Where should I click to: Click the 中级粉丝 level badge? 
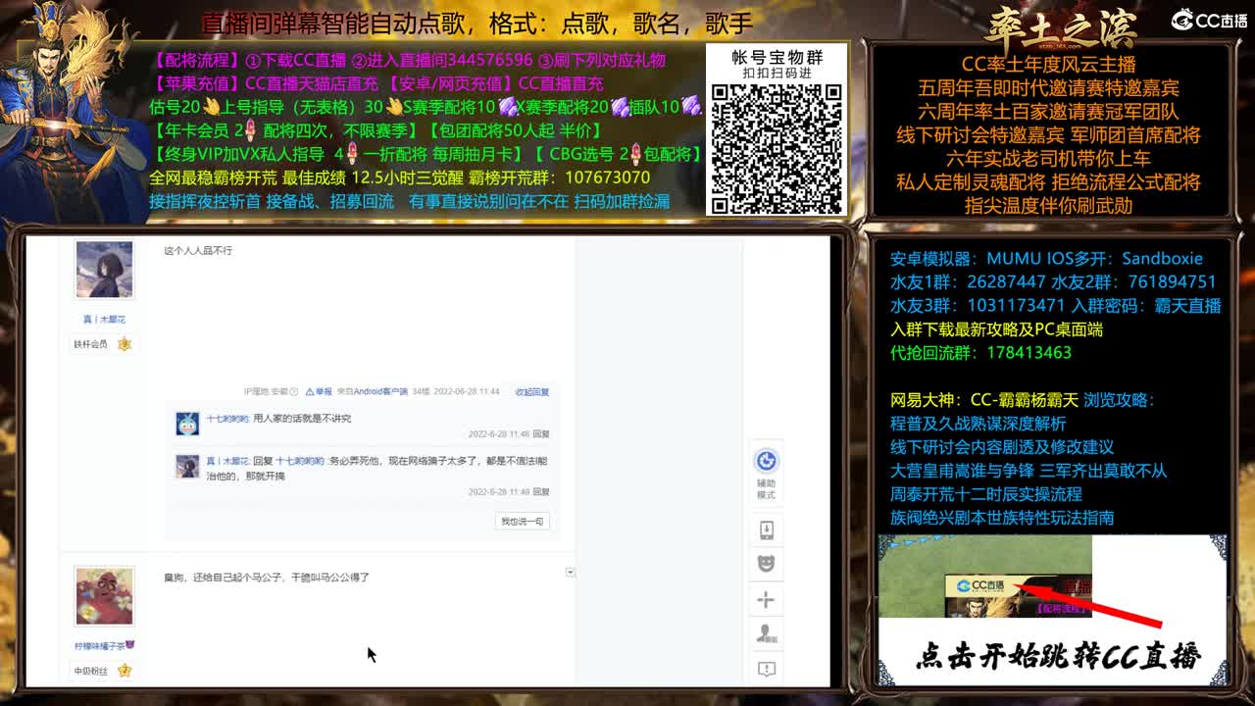tap(103, 671)
